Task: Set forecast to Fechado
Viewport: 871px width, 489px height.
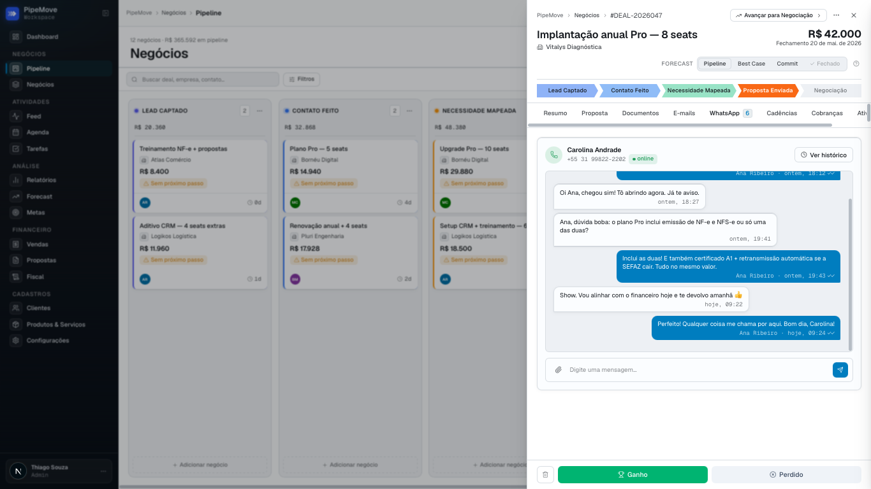Action: point(825,64)
